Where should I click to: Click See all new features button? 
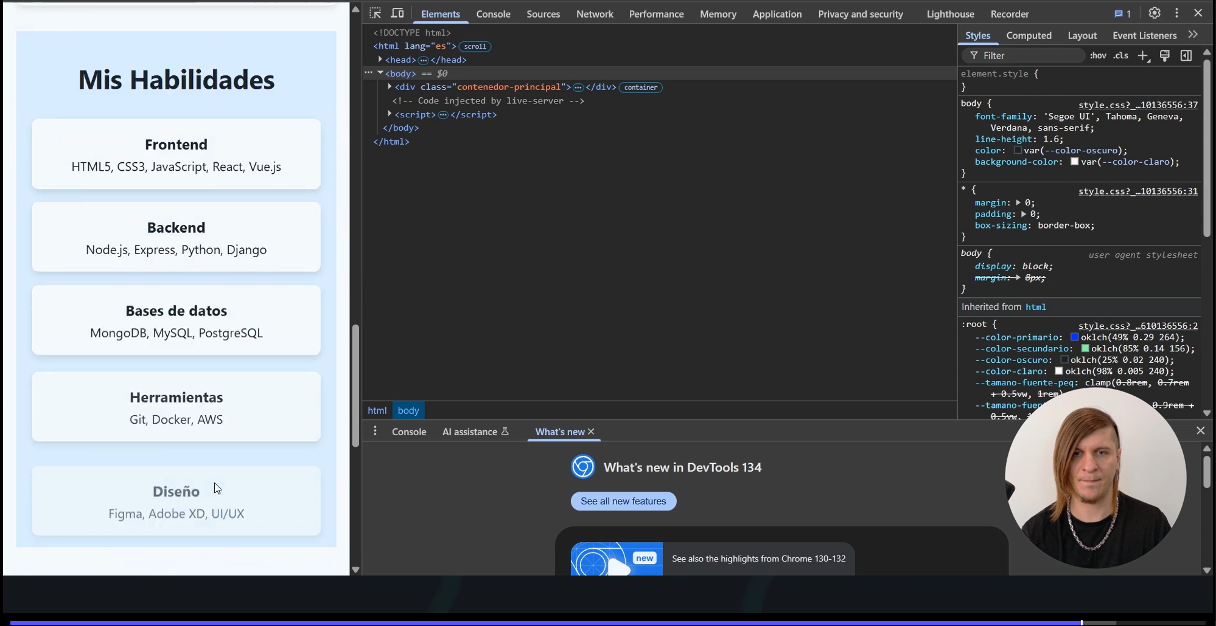coord(623,501)
